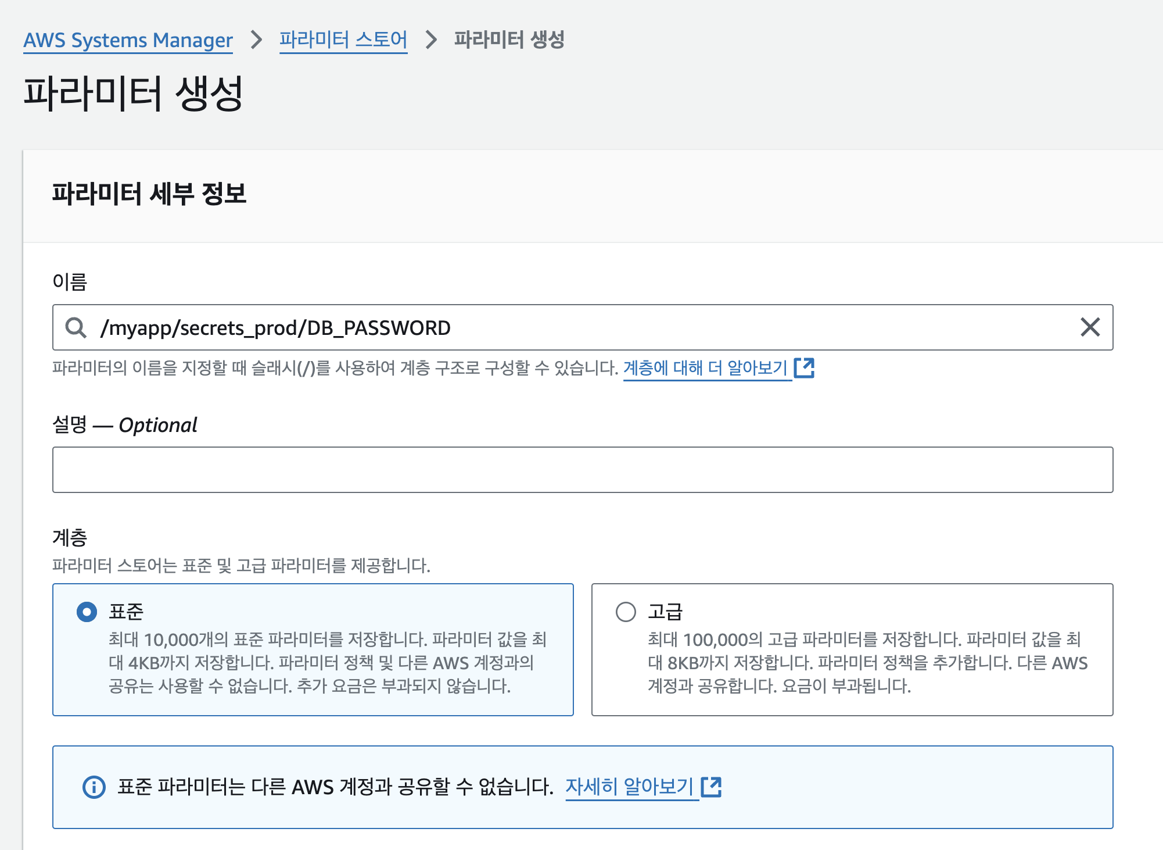Click the 이름 input with /myapp/secrets_prod/DB_PASSWORD

tap(581, 327)
